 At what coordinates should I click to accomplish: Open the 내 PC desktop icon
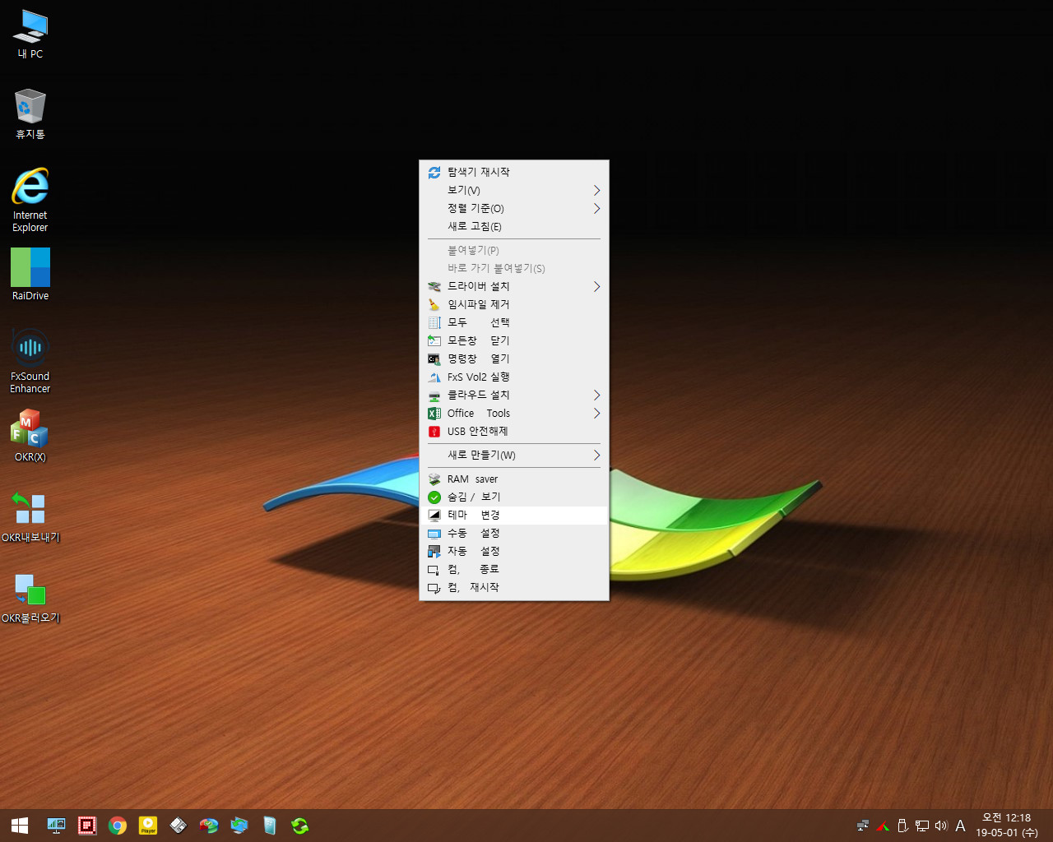pyautogui.click(x=30, y=35)
